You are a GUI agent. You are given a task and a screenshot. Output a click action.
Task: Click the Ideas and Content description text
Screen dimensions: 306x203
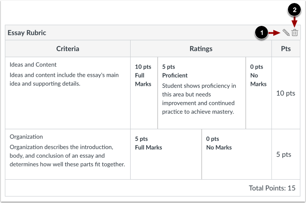[64, 79]
